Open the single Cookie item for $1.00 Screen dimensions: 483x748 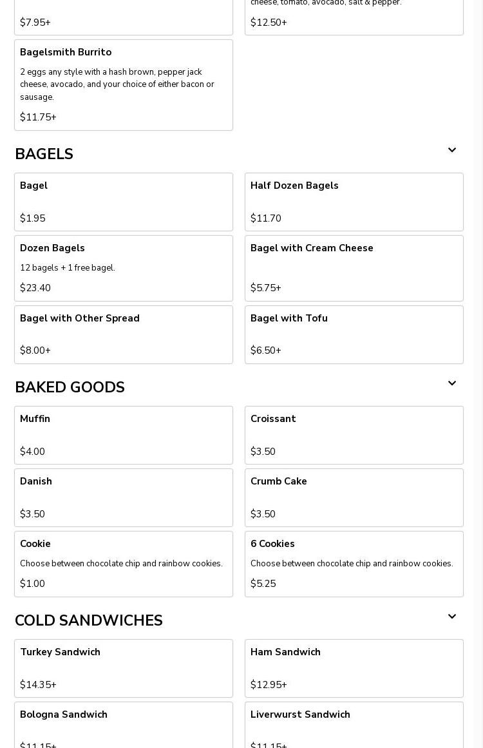pos(124,564)
